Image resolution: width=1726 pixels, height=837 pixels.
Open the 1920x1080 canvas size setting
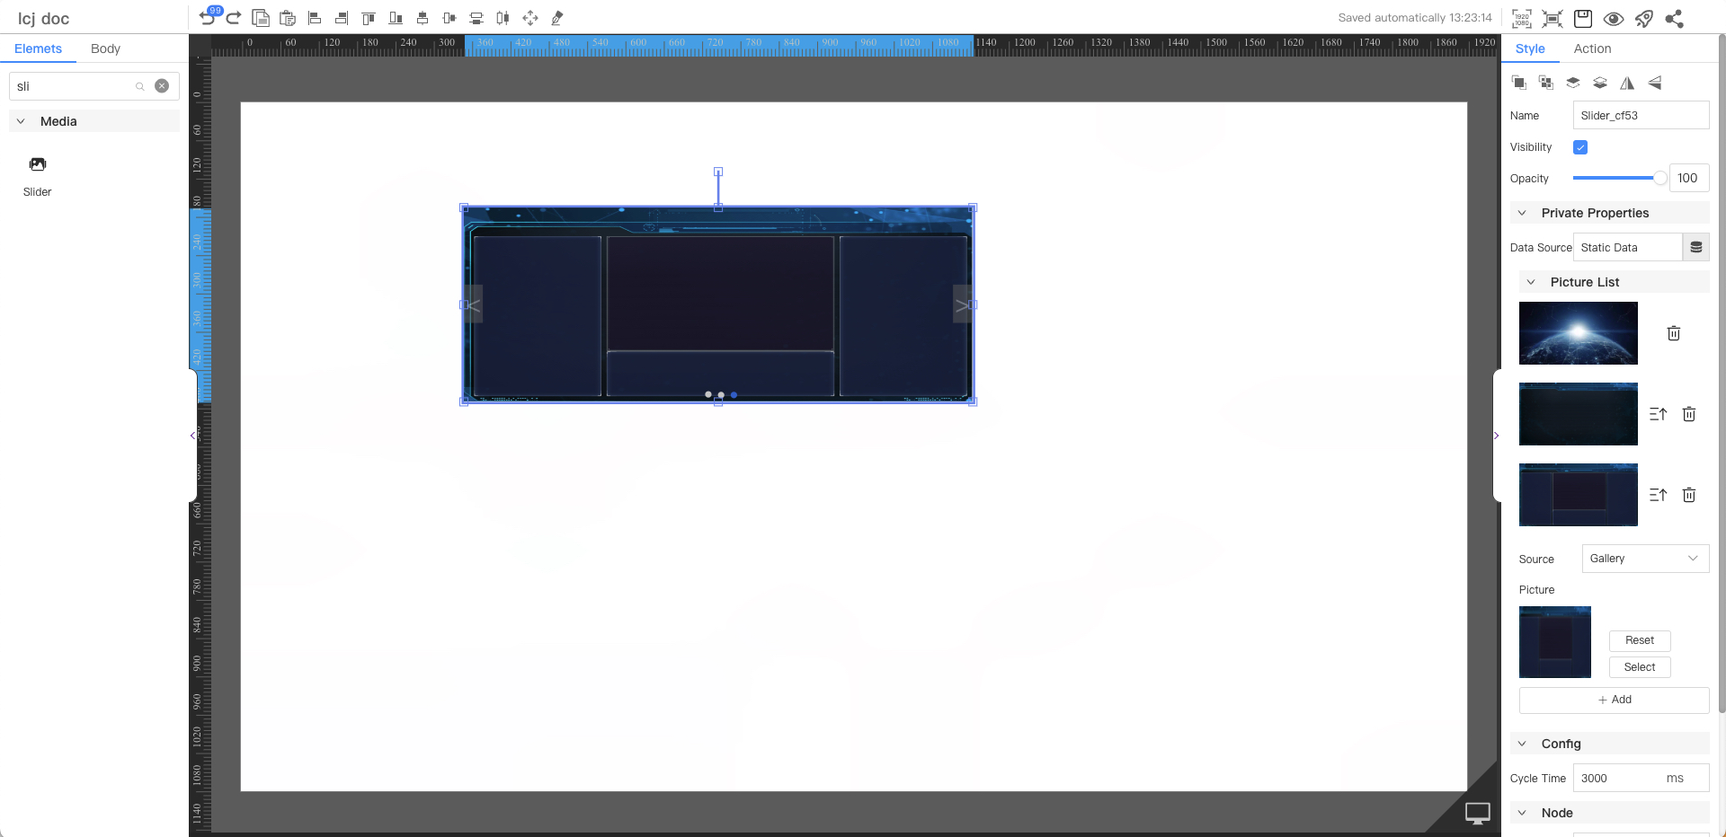[1522, 19]
